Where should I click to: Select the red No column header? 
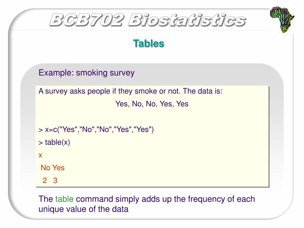(x=45, y=168)
